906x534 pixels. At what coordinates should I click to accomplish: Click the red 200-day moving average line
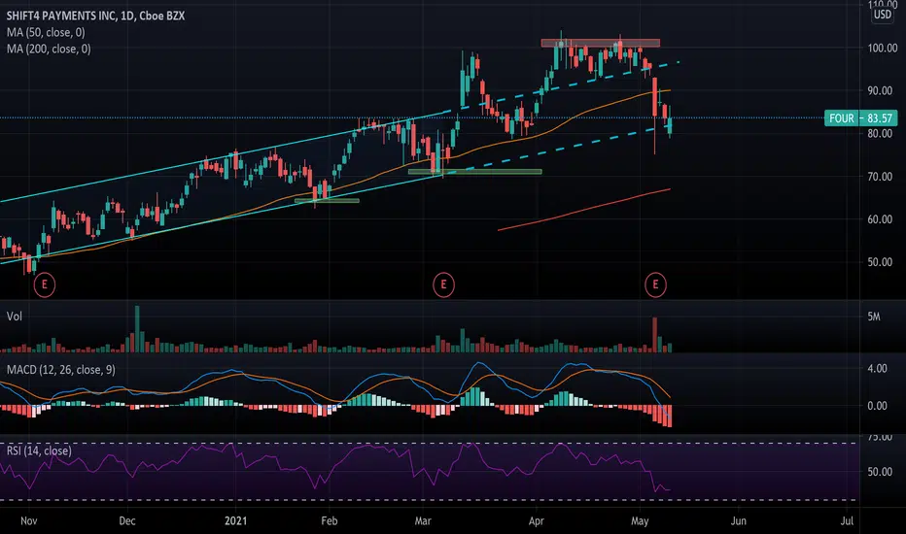pos(583,210)
